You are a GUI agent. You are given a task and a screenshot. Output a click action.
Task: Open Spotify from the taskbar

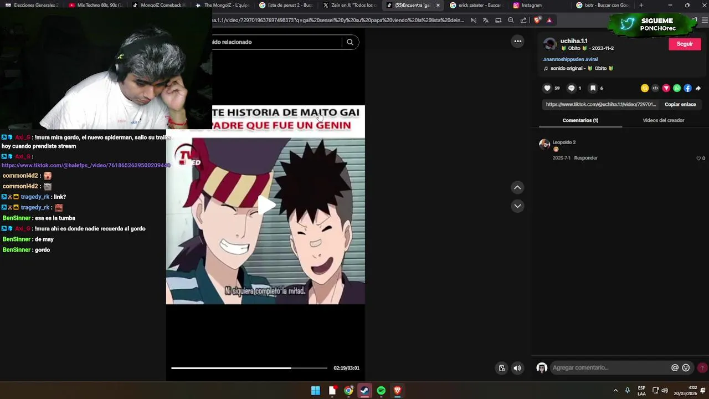click(381, 391)
